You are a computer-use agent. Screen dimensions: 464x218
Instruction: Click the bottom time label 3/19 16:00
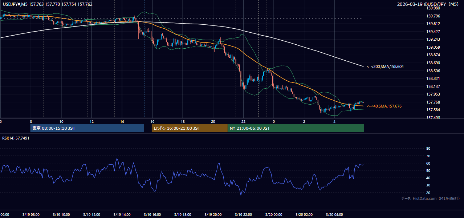point(152,215)
